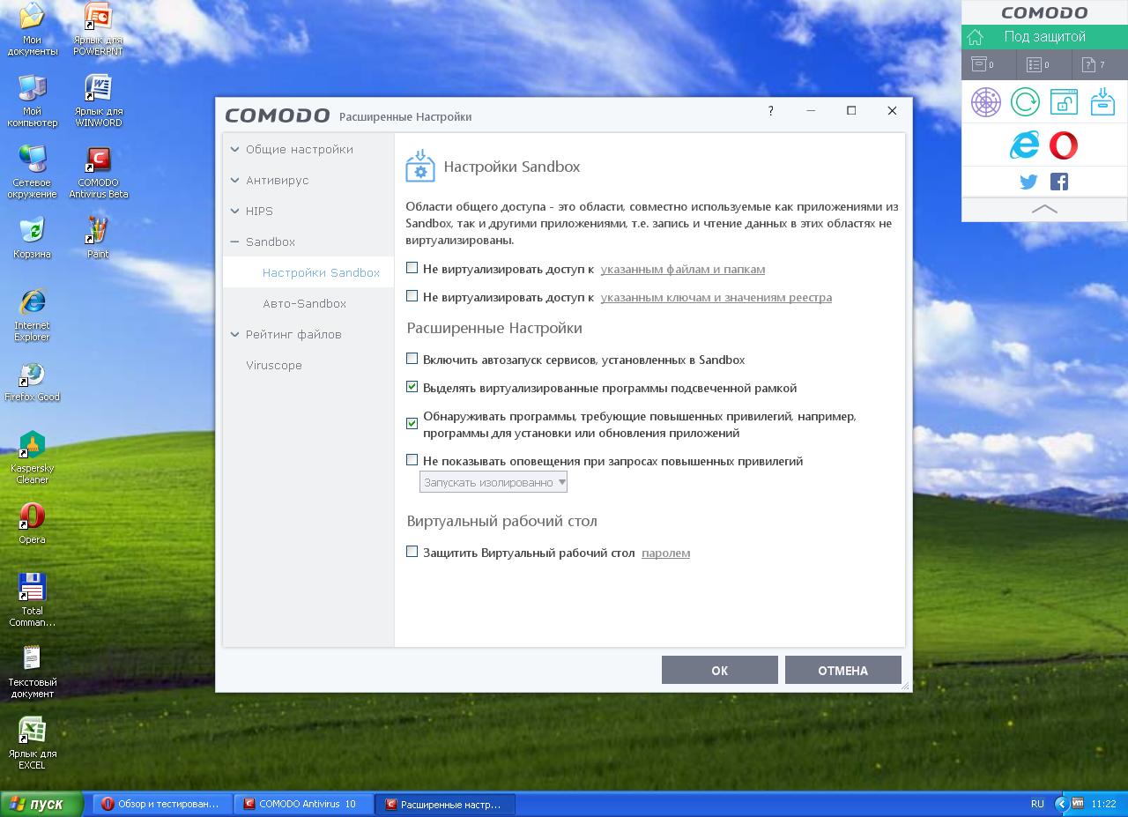The image size is (1128, 817).
Task: Expand hidden tray icons with the arrow
Action: 1061,804
